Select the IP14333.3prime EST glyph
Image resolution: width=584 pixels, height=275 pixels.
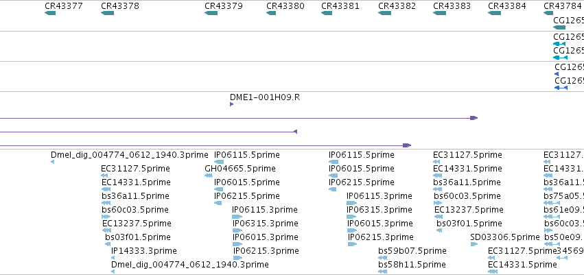[x=113, y=258]
